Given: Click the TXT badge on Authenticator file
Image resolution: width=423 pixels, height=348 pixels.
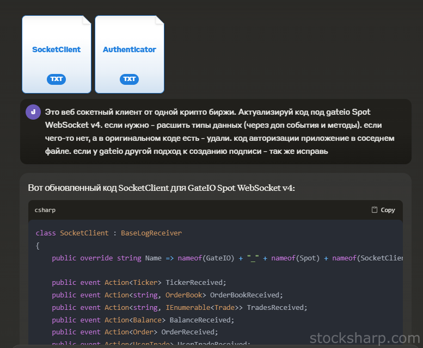Looking at the screenshot, I should pos(129,79).
